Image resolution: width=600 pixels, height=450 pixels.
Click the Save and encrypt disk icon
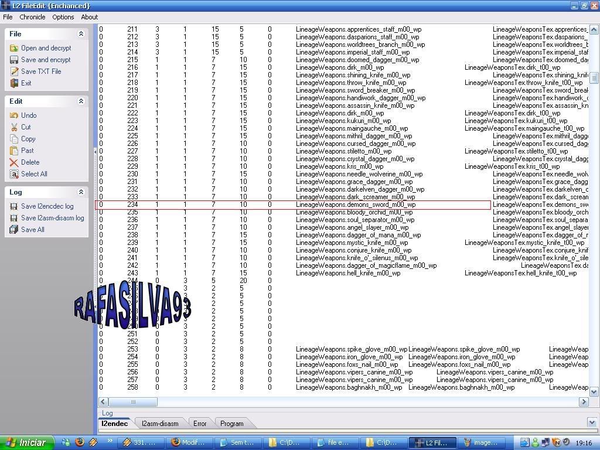click(x=14, y=60)
